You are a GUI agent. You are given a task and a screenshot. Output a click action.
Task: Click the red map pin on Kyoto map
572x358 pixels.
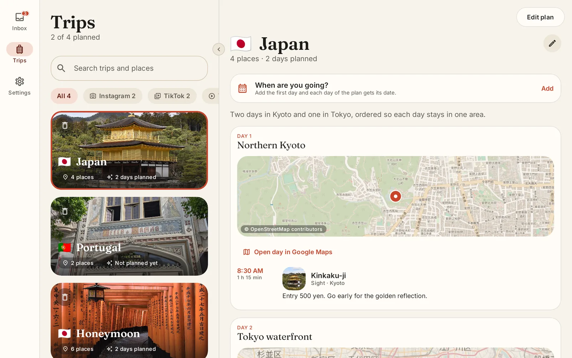pyautogui.click(x=395, y=196)
